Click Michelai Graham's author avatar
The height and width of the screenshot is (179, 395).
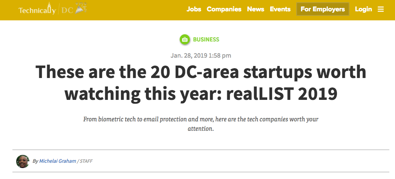coord(23,161)
